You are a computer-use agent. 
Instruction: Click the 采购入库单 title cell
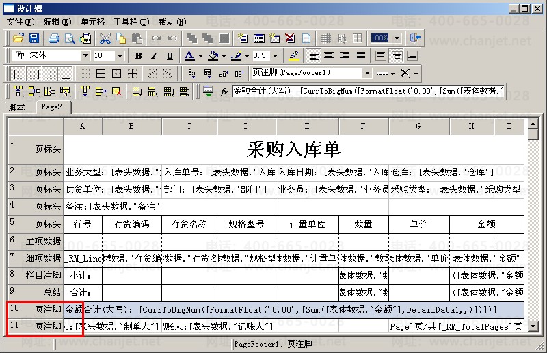(x=294, y=149)
